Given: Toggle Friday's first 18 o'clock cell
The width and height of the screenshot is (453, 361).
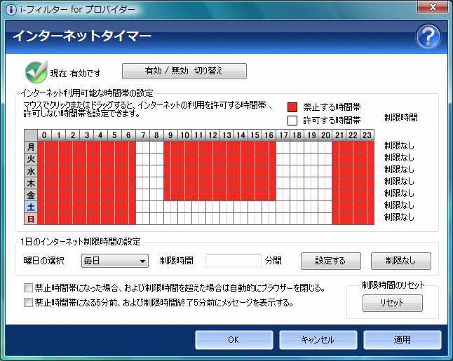Looking at the screenshot, I should (294, 195).
